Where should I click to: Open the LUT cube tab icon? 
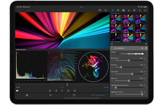point(118,10)
